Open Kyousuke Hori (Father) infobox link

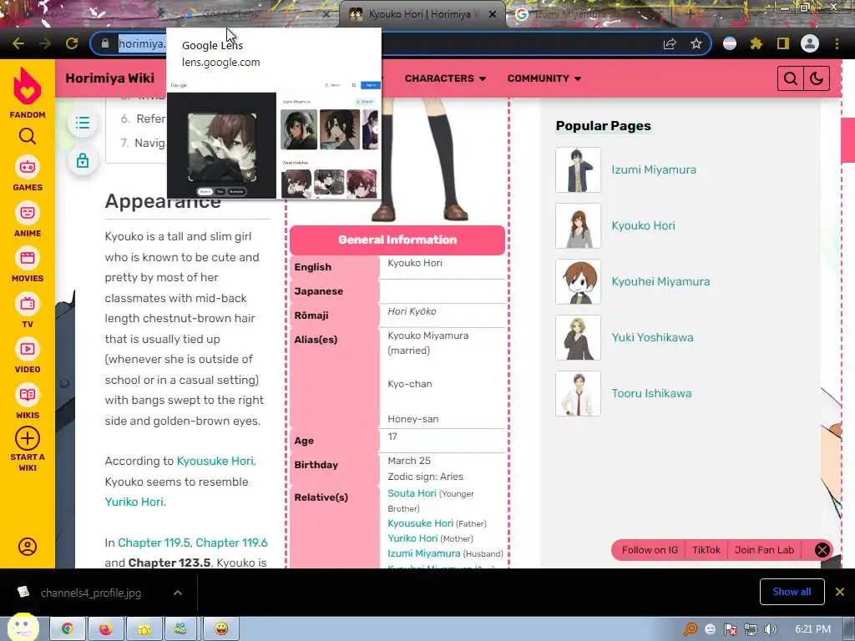click(421, 523)
